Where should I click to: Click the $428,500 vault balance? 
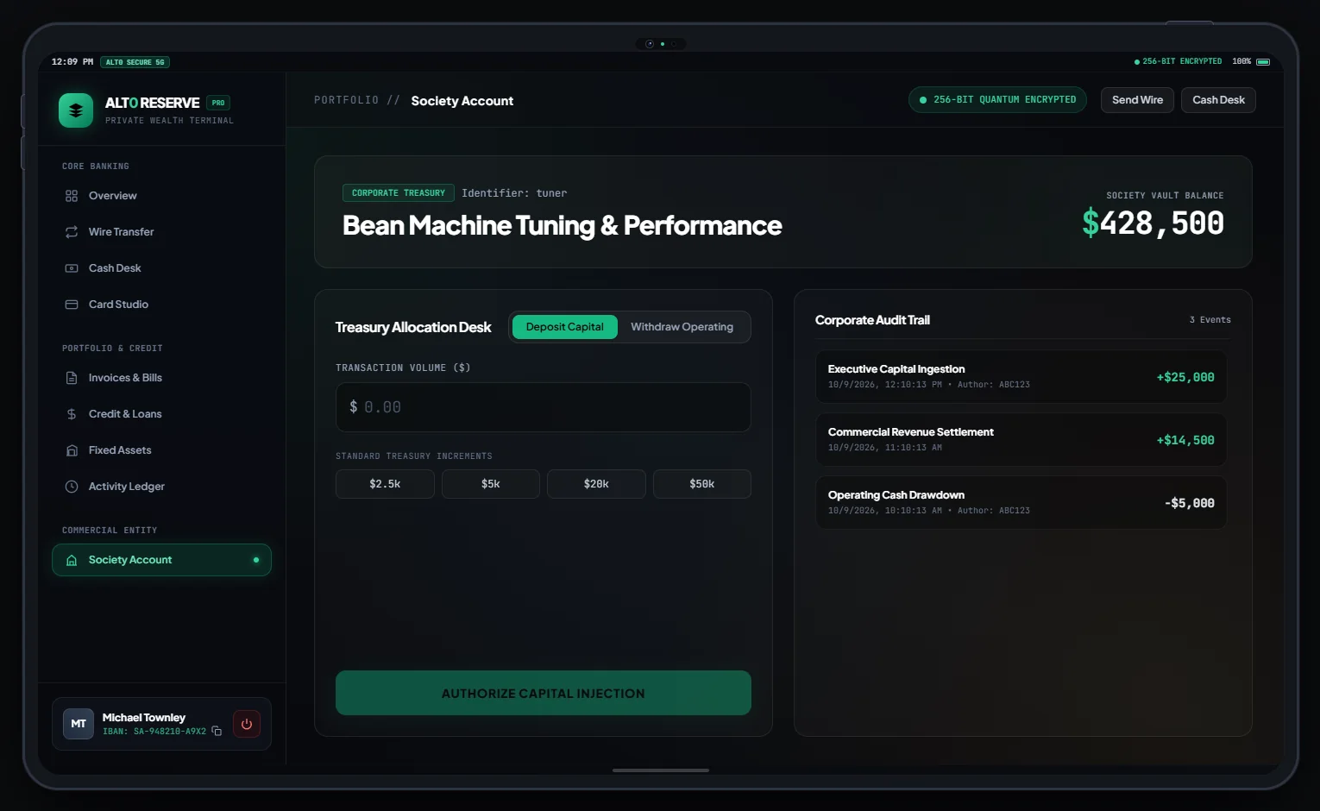[x=1153, y=223]
